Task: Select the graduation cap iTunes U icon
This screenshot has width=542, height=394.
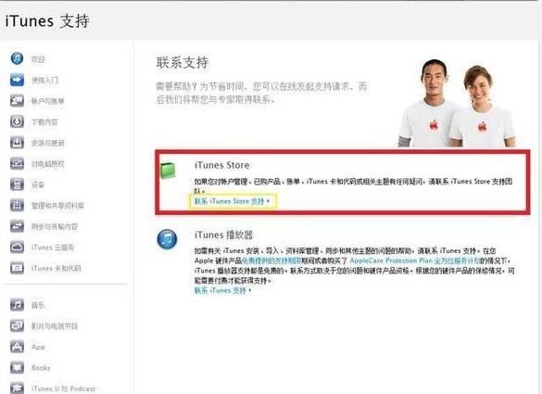Action: (17, 388)
